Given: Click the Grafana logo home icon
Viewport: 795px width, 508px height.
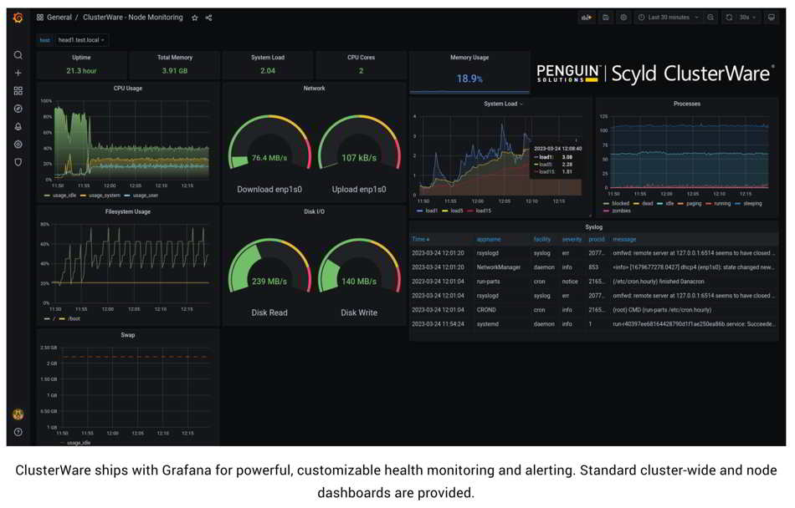Looking at the screenshot, I should tap(18, 18).
